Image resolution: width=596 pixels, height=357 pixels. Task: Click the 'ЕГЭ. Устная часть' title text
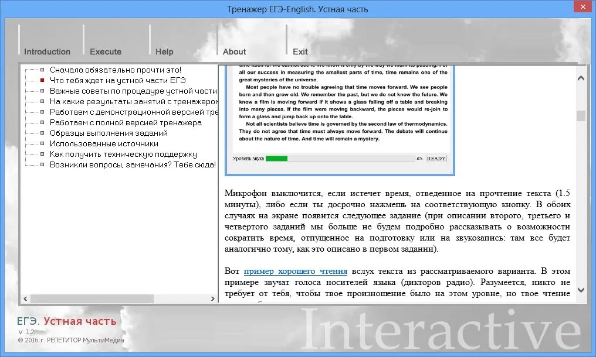tap(66, 321)
